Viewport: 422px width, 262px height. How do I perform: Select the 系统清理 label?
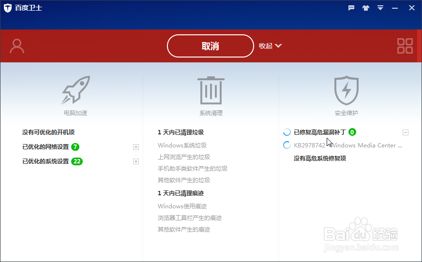(x=211, y=113)
